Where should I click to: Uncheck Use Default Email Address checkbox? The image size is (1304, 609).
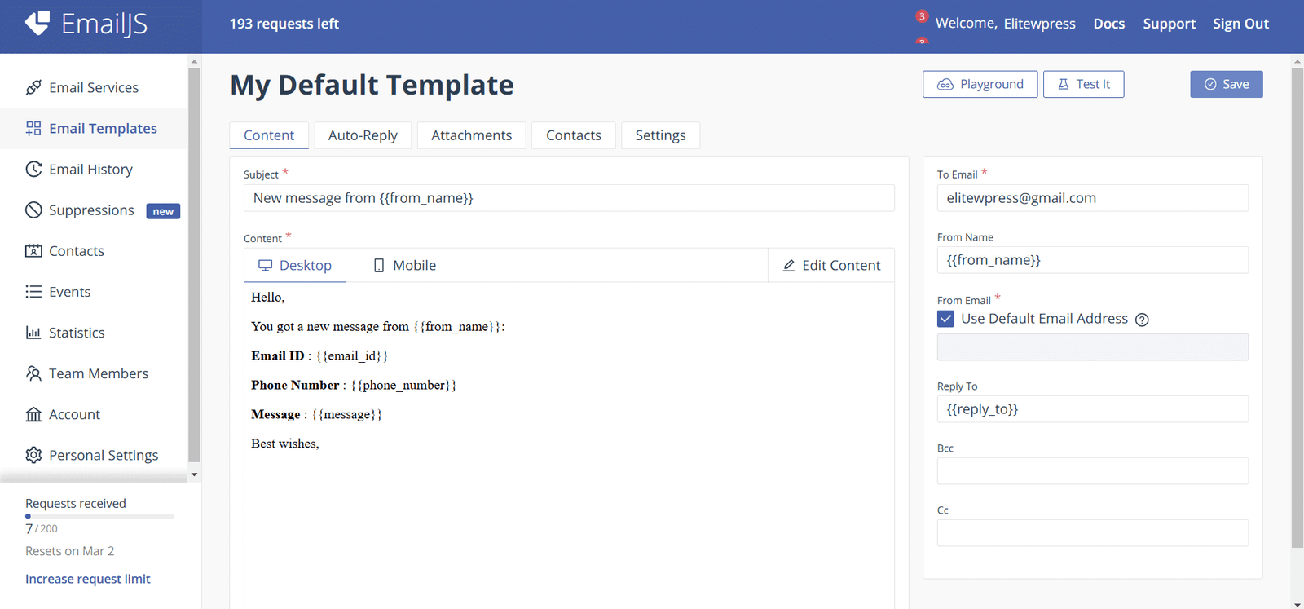[945, 319]
